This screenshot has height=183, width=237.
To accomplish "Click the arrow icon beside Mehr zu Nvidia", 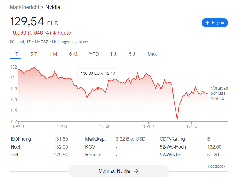I will click(136, 171).
